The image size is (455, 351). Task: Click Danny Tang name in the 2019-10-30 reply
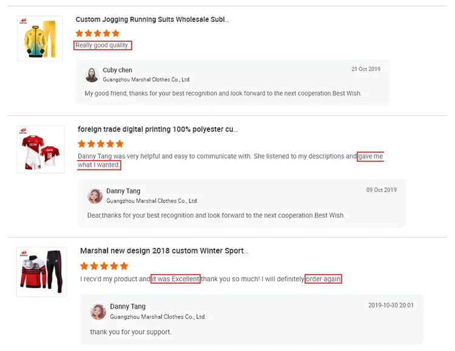128,307
